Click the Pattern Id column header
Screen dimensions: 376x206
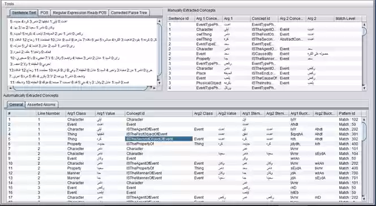(x=349, y=113)
